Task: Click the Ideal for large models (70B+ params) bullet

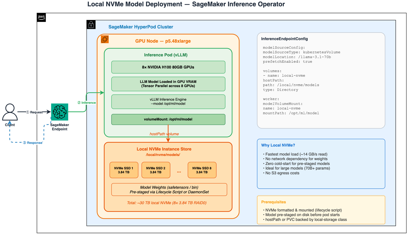Action: pos(297,168)
